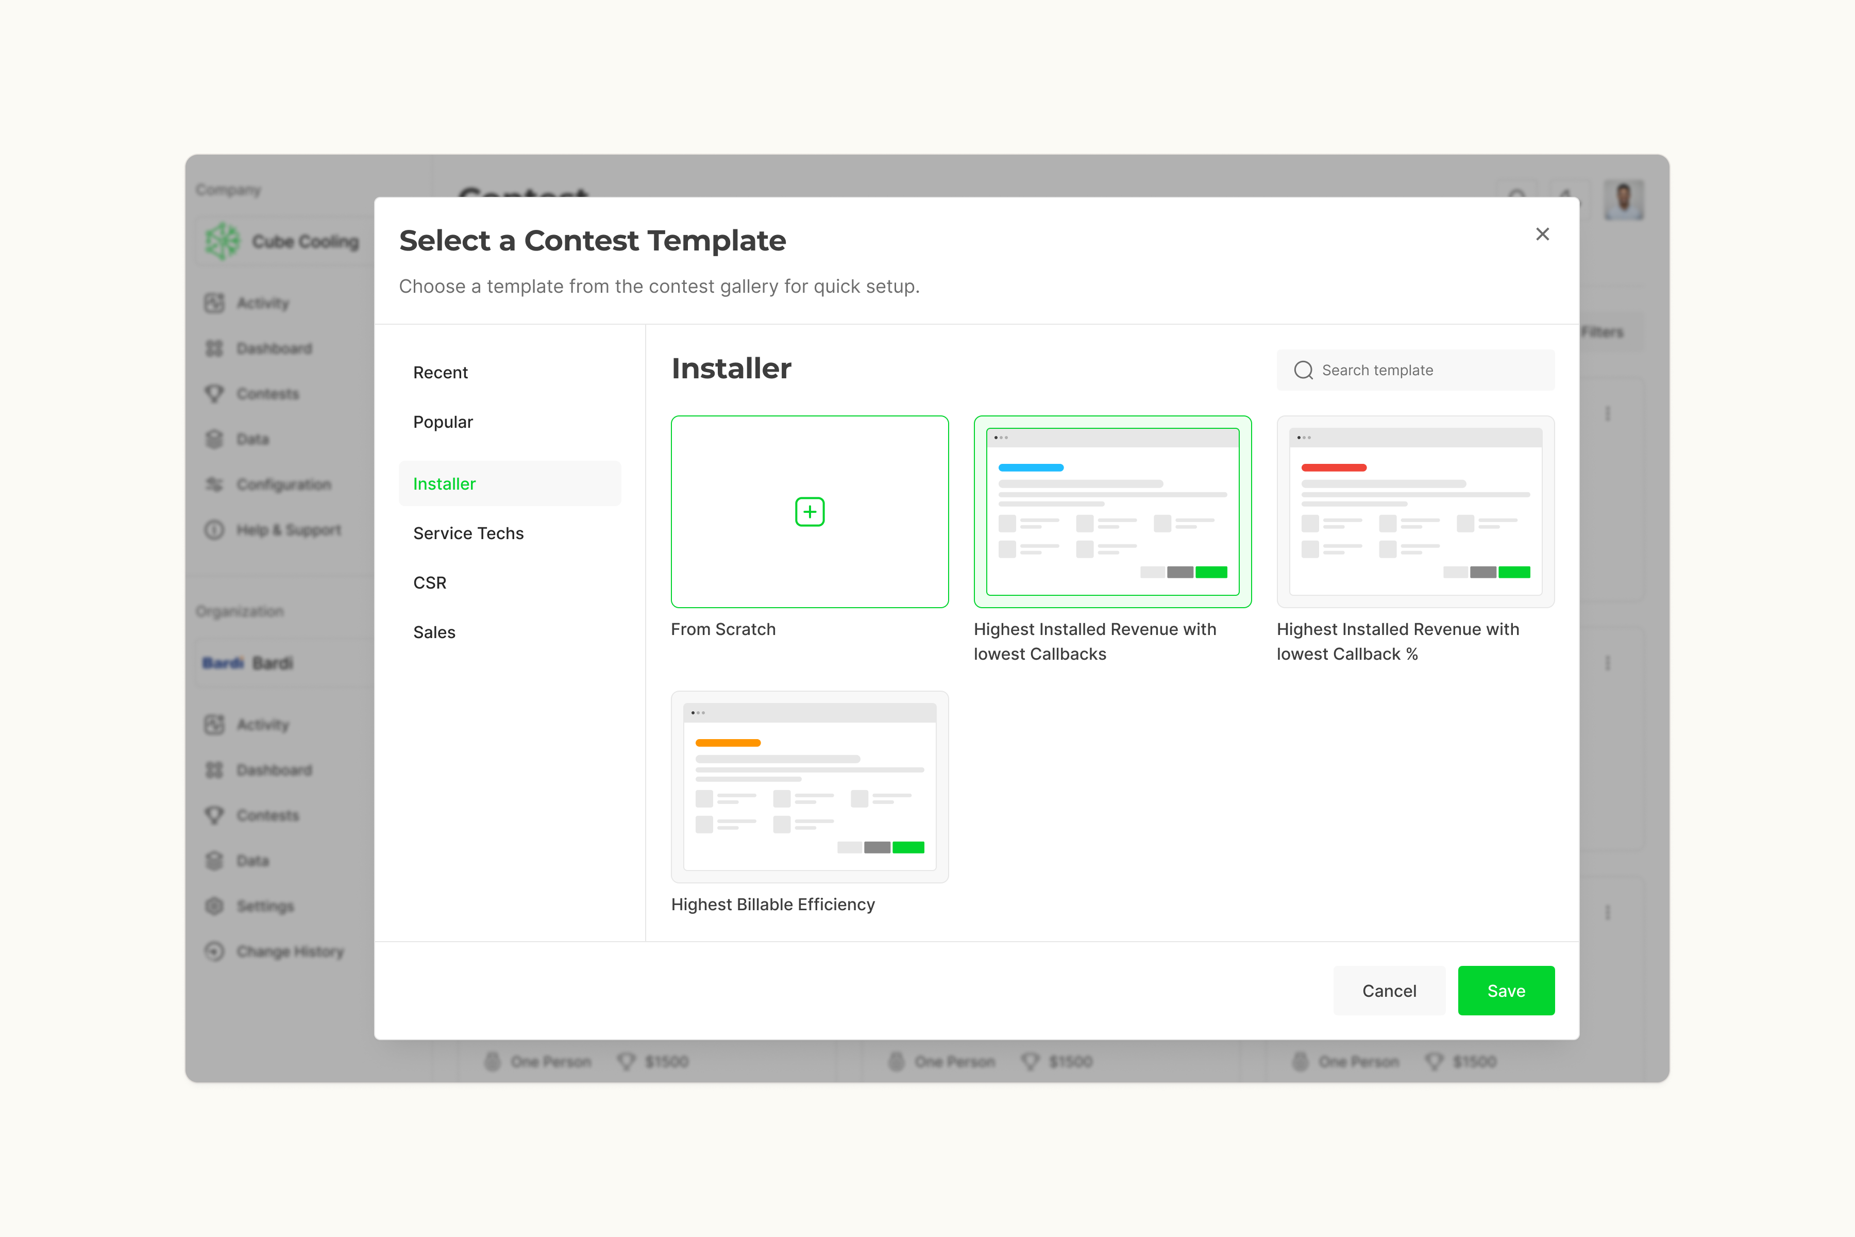Select the Installer category
The width and height of the screenshot is (1855, 1237).
(x=510, y=483)
